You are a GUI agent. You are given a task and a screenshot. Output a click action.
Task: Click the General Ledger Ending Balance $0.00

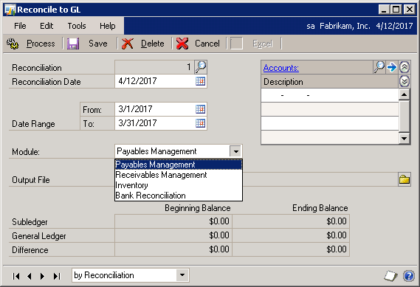coord(291,235)
